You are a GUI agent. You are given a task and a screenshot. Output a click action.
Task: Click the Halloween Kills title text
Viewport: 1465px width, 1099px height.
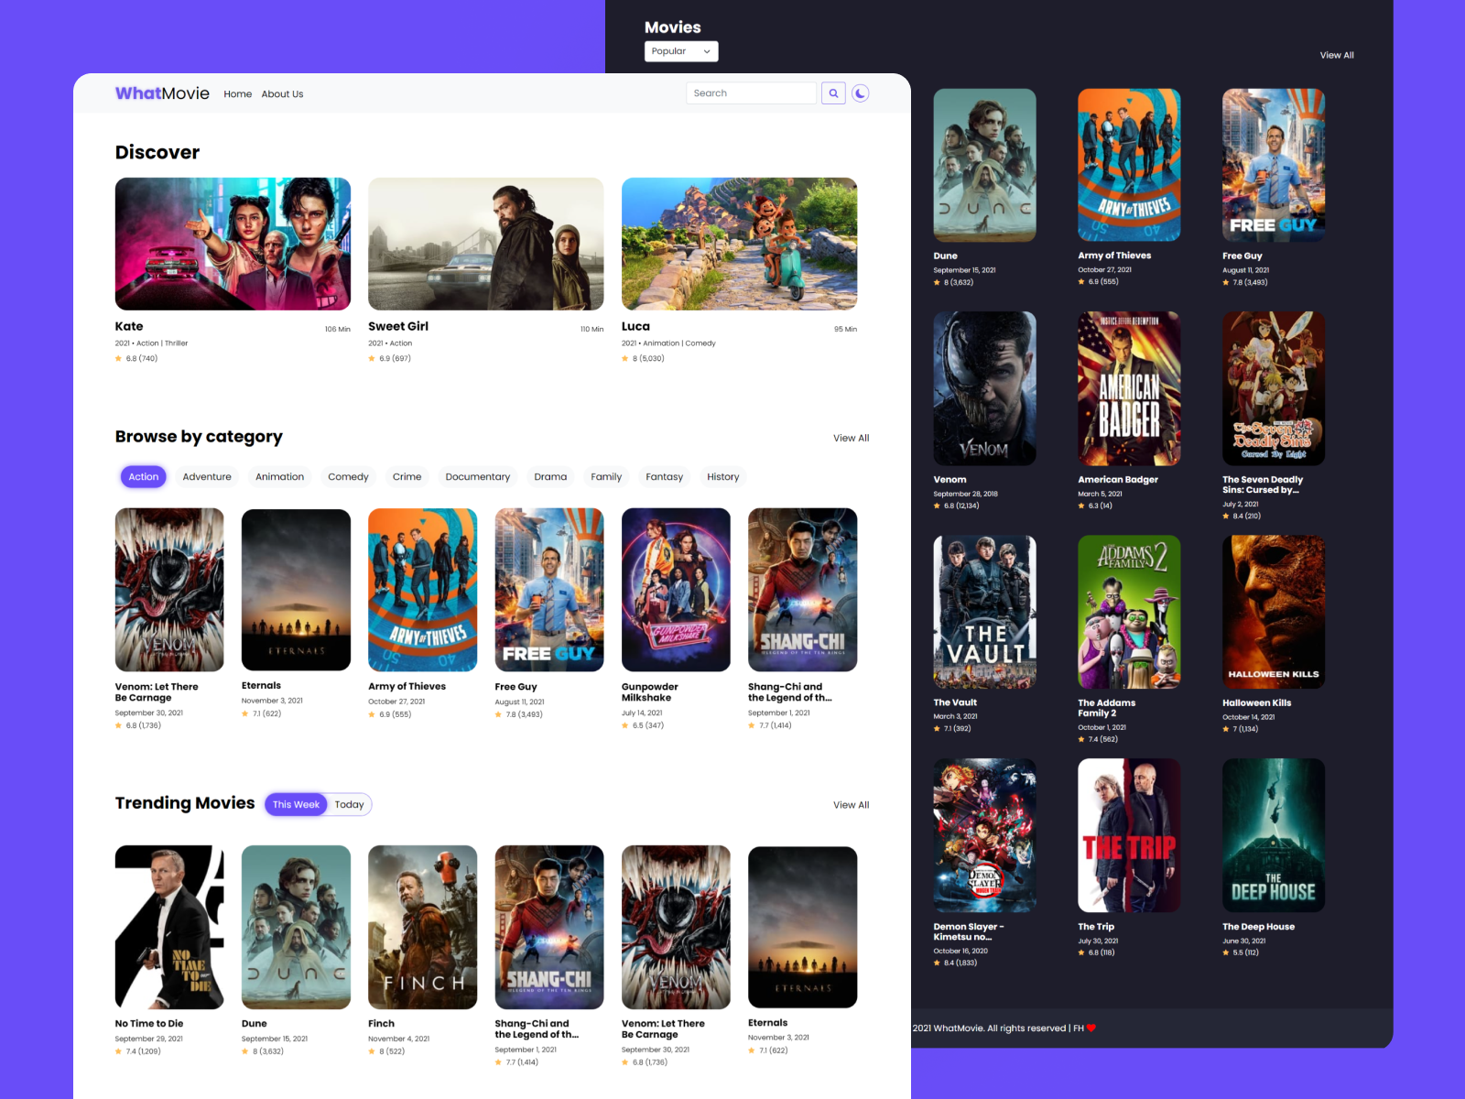click(1257, 703)
